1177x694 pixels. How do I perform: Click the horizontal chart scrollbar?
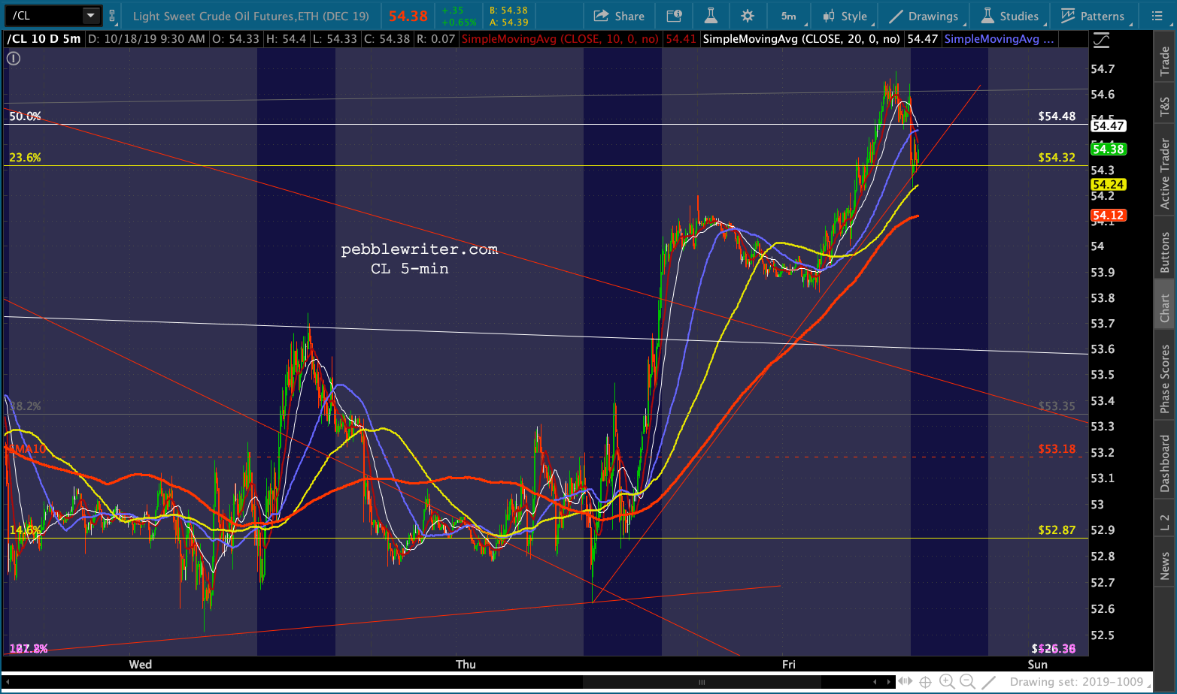tap(701, 682)
